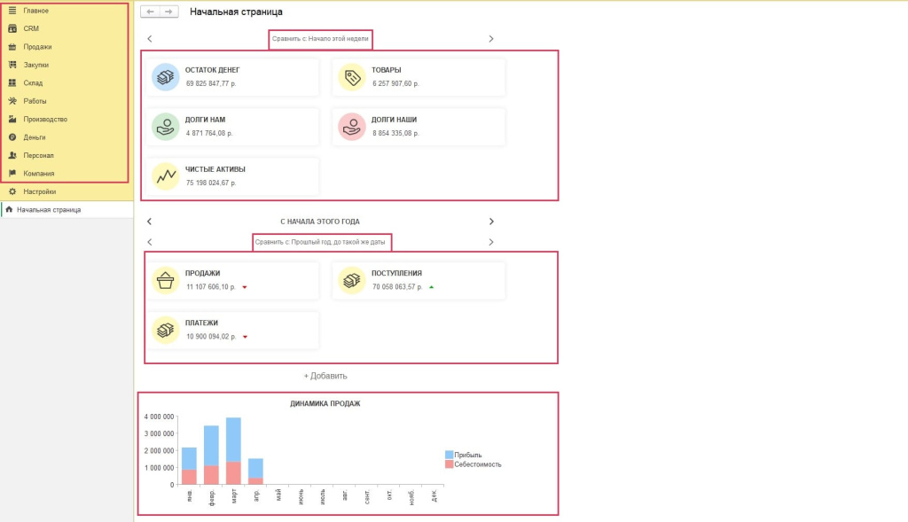Open 'Сравнить с: Начало этой недели' selector
Image resolution: width=908 pixels, height=522 pixels.
point(320,39)
